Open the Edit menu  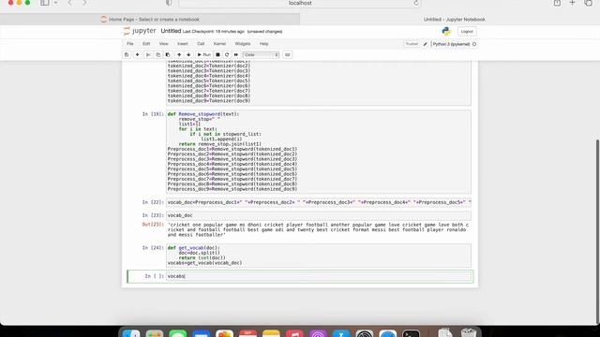(146, 44)
